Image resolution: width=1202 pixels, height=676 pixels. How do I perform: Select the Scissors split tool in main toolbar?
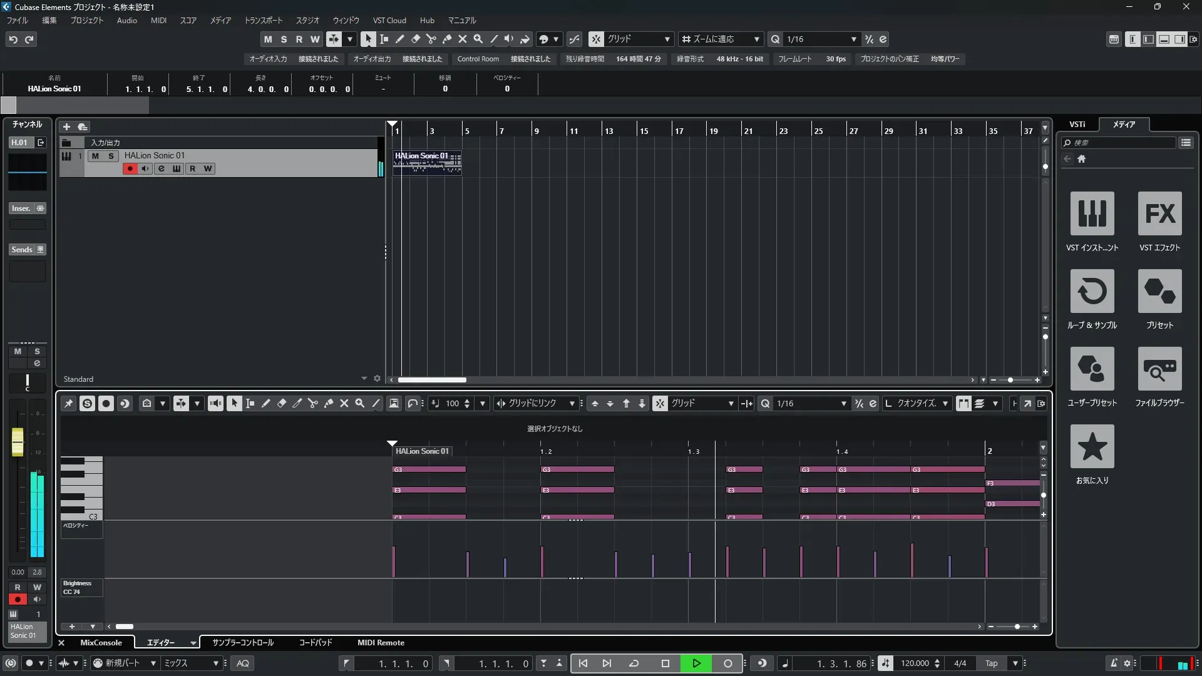[x=431, y=39]
